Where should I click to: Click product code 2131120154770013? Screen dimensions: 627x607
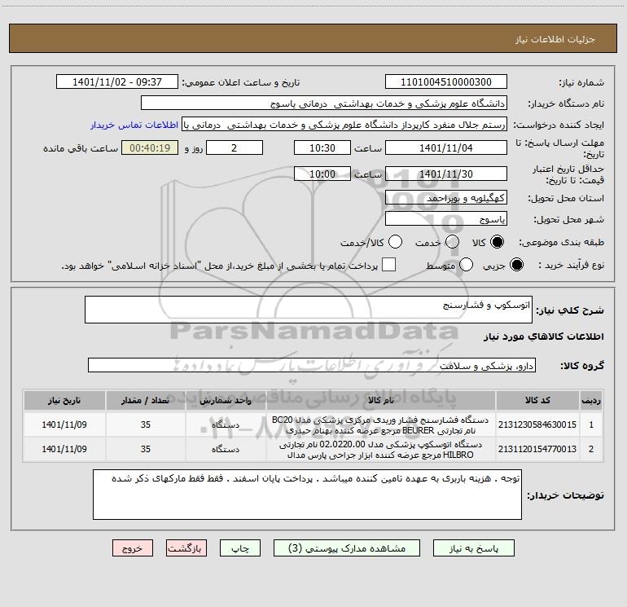(537, 449)
